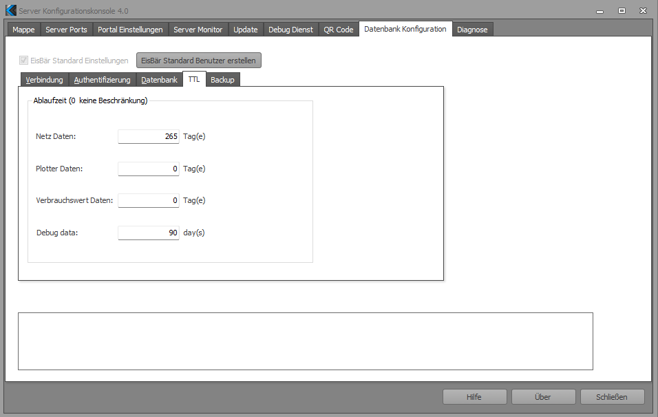Click the 'Verbrauchswert Daten:' label

tap(74, 200)
